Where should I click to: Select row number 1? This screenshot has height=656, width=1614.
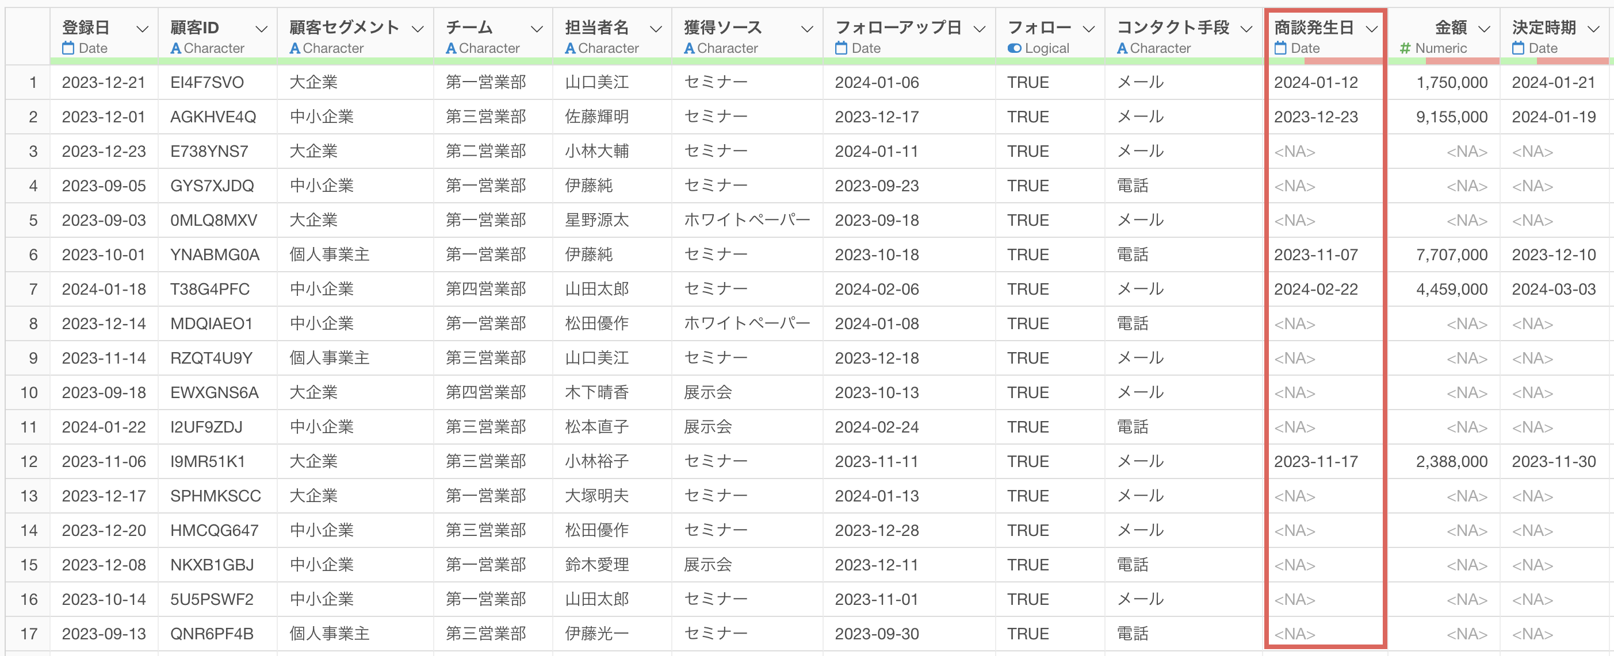tap(33, 83)
